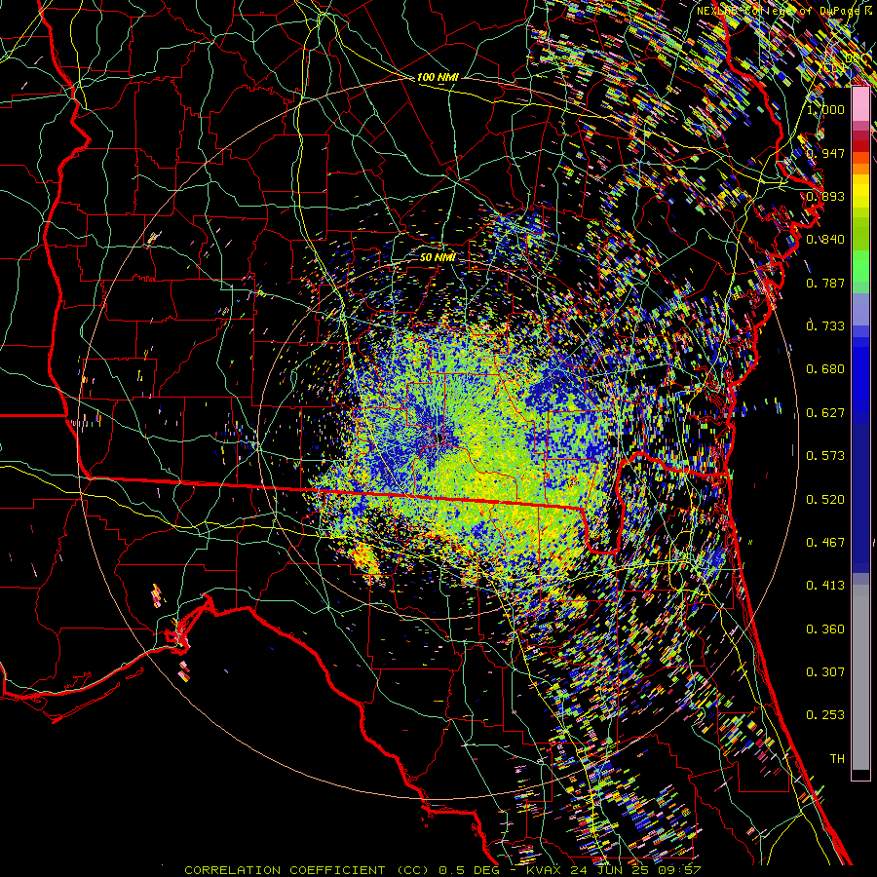Select the 0.733 legend value
The image size is (877, 877).
click(825, 326)
